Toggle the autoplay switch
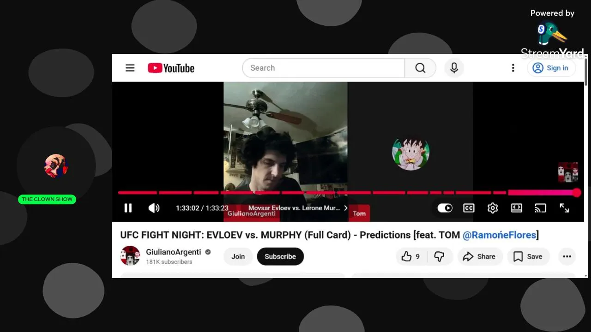The width and height of the screenshot is (591, 332). (445, 208)
